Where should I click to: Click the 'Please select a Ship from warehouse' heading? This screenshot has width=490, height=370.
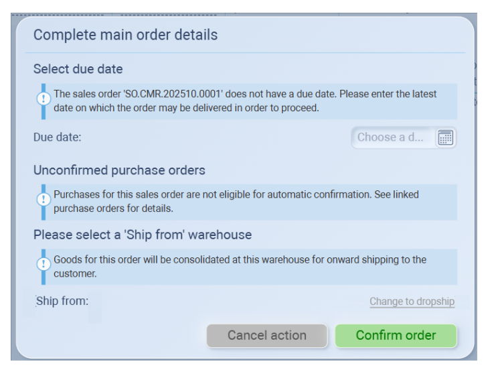point(143,235)
